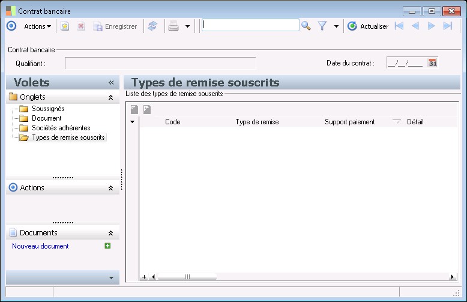Open the calendar picker icon
This screenshot has height=302, width=467.
[x=432, y=63]
